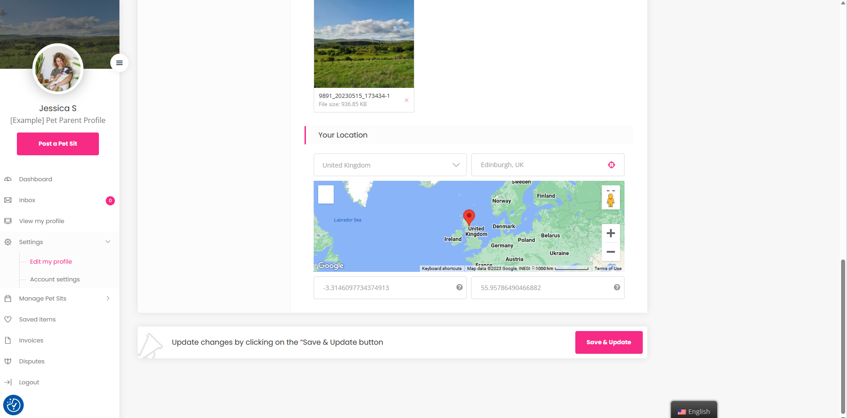Image resolution: width=847 pixels, height=418 pixels.
Task: Open the United Kingdom country dropdown
Action: [390, 165]
